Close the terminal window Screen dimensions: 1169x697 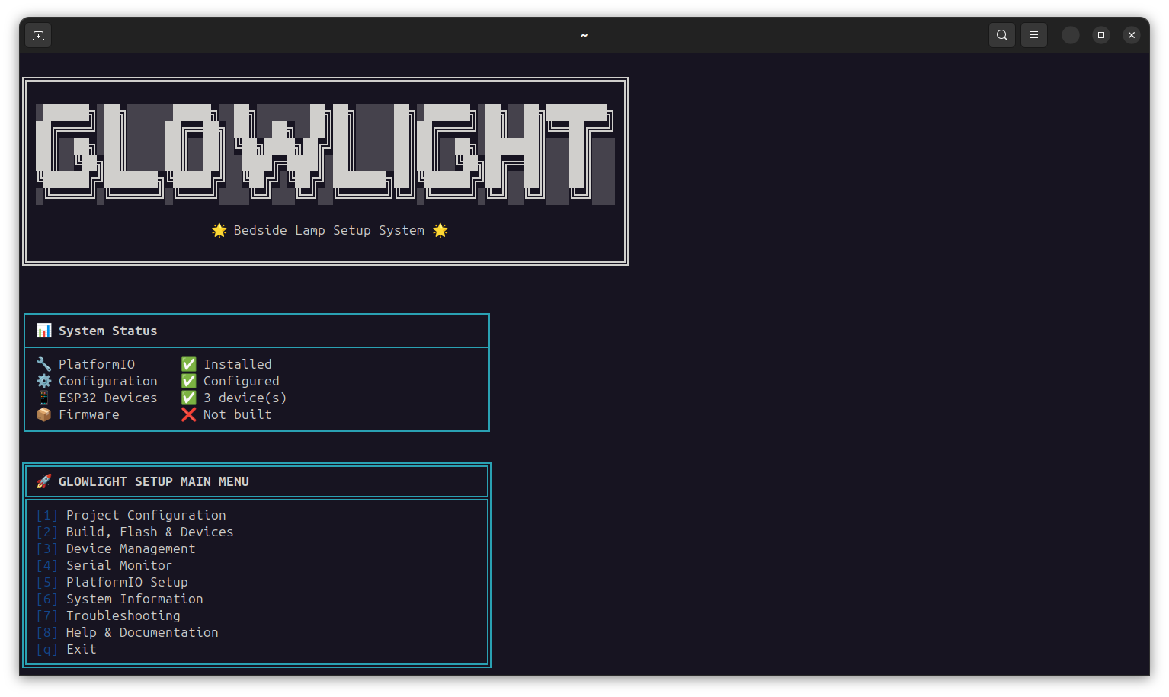(1132, 35)
